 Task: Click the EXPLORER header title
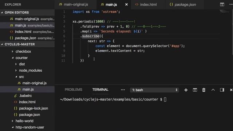[13, 5]
